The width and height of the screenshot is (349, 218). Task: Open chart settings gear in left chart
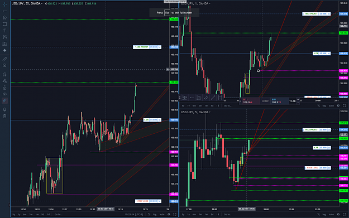point(169,215)
